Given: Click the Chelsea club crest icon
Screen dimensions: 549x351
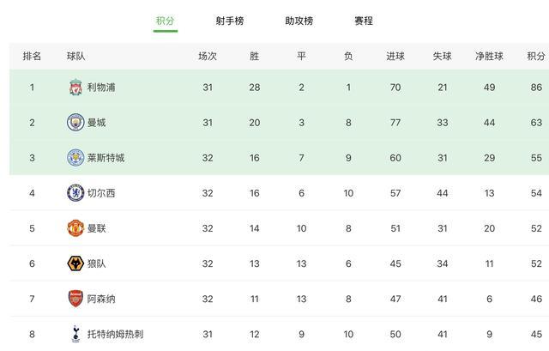Looking at the screenshot, I should [75, 193].
